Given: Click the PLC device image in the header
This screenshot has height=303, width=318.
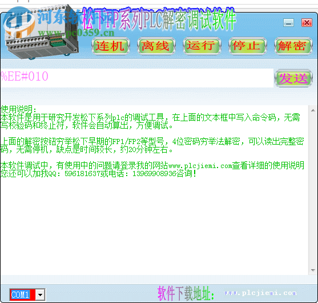Looking at the screenshot, I should pyautogui.click(x=42, y=33).
